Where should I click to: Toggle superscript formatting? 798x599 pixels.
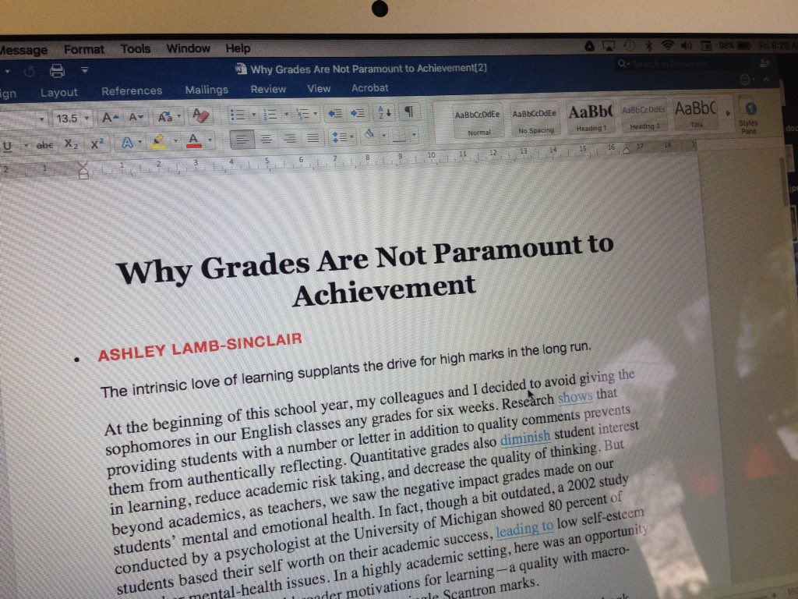(x=97, y=144)
